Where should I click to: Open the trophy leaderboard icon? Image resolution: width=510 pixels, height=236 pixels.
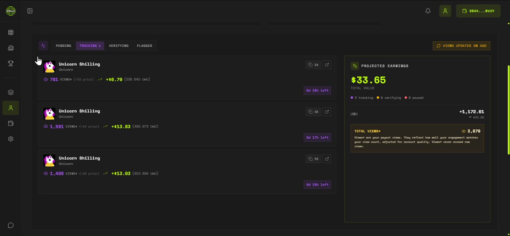[11, 64]
